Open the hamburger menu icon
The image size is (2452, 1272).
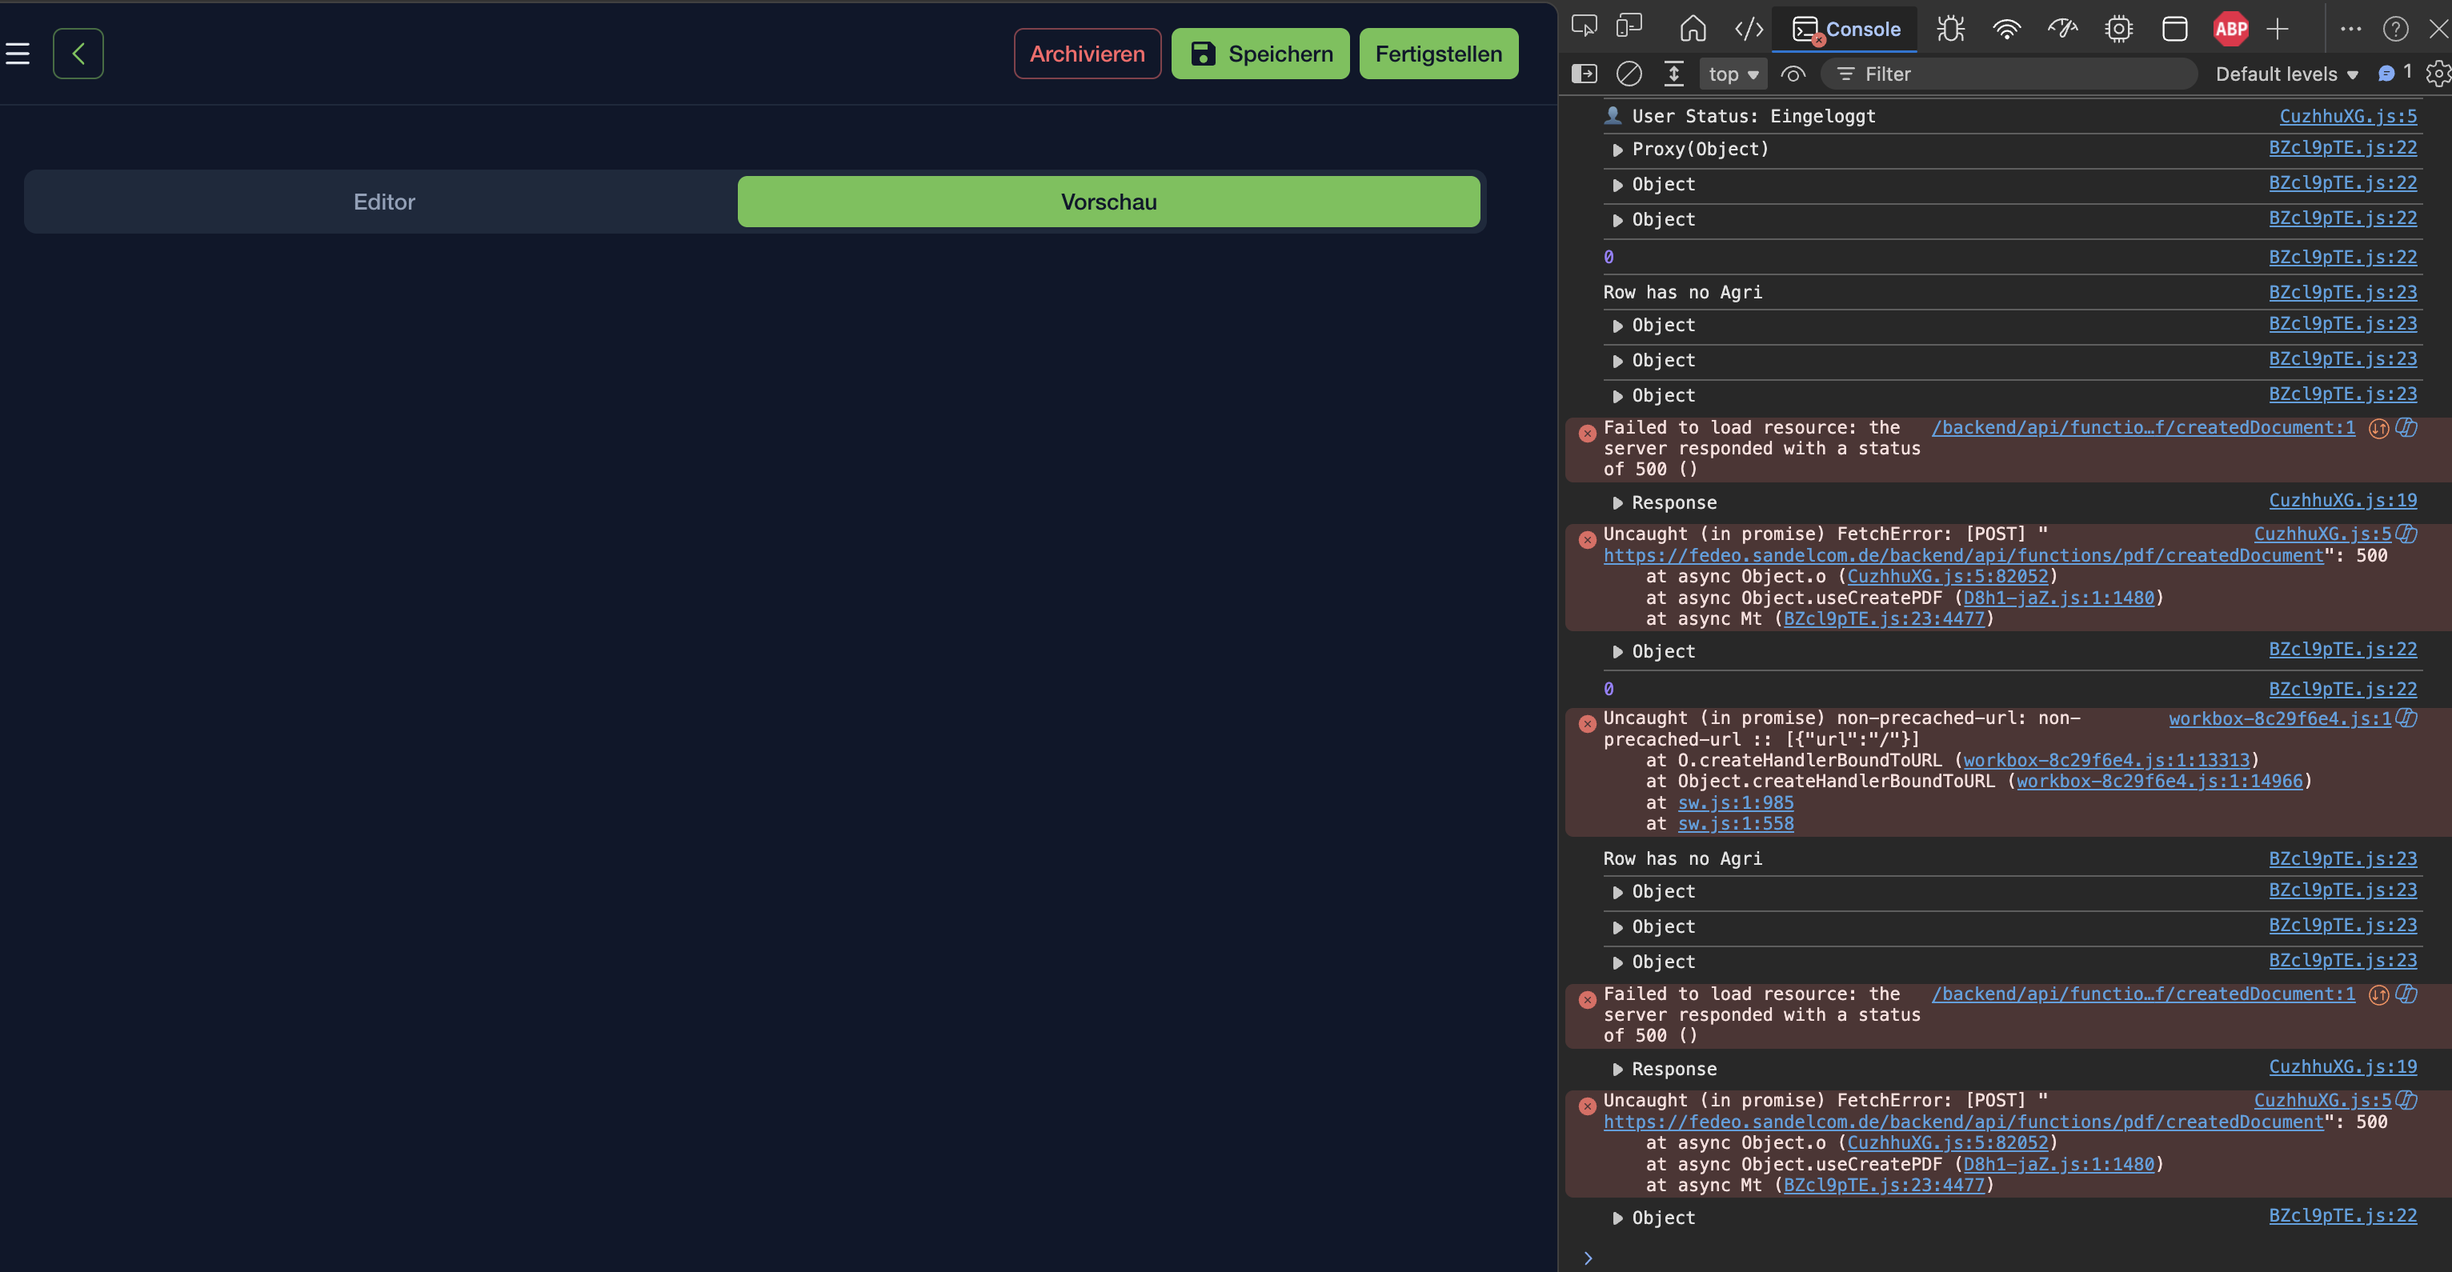tap(18, 54)
